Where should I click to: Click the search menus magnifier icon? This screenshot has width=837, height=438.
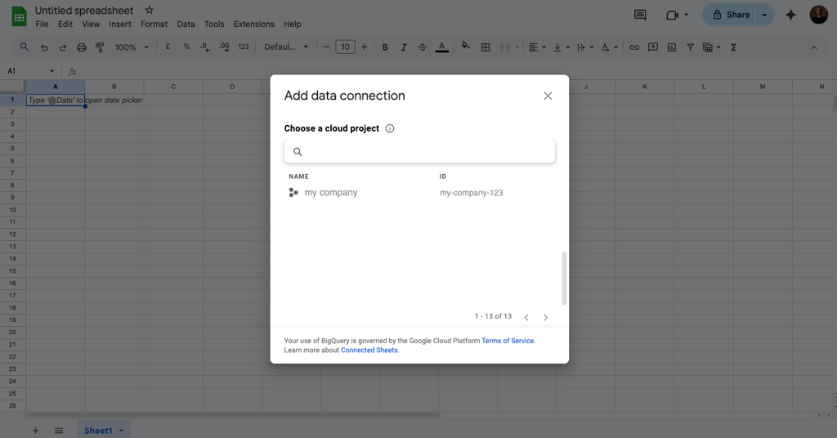(x=25, y=47)
